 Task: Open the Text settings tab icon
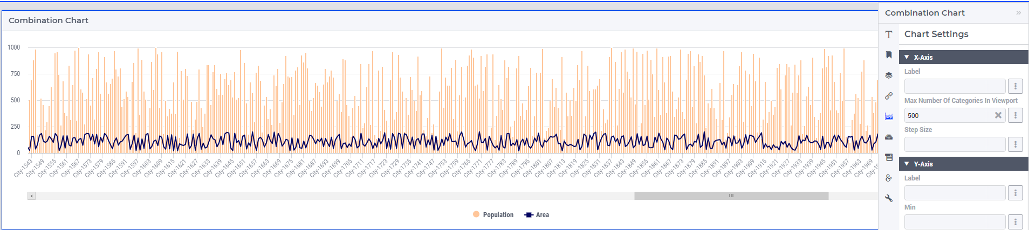pos(889,34)
